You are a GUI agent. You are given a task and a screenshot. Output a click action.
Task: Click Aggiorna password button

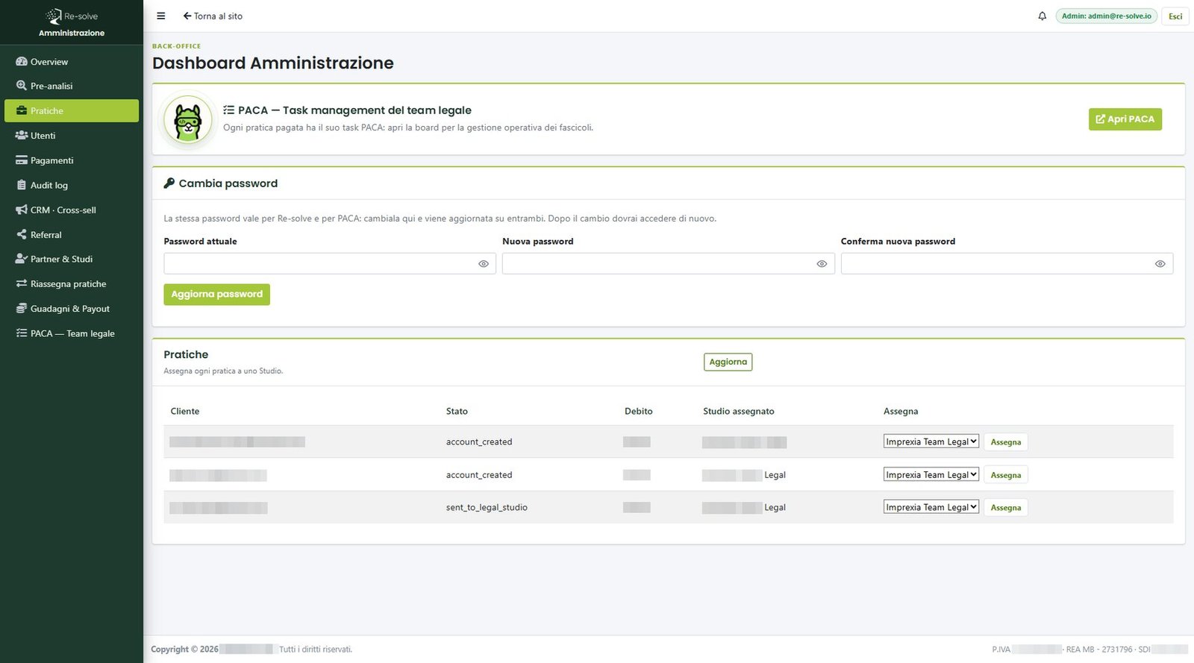click(216, 295)
